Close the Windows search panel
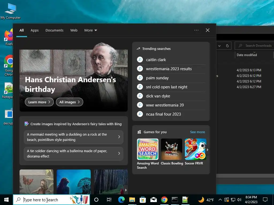Viewport: 274px width, 205px height. pos(208,30)
